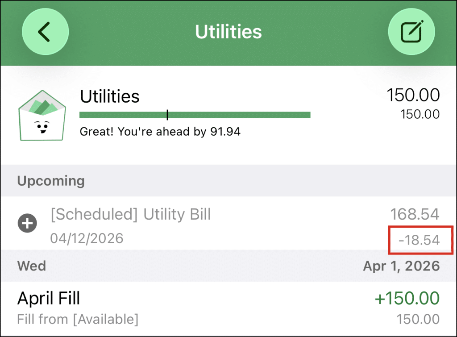This screenshot has height=337, width=457.
Task: Select the Utilities envelope name text
Action: click(x=110, y=96)
